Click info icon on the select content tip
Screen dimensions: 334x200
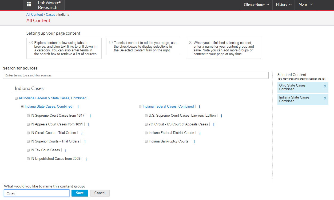[x=111, y=43]
